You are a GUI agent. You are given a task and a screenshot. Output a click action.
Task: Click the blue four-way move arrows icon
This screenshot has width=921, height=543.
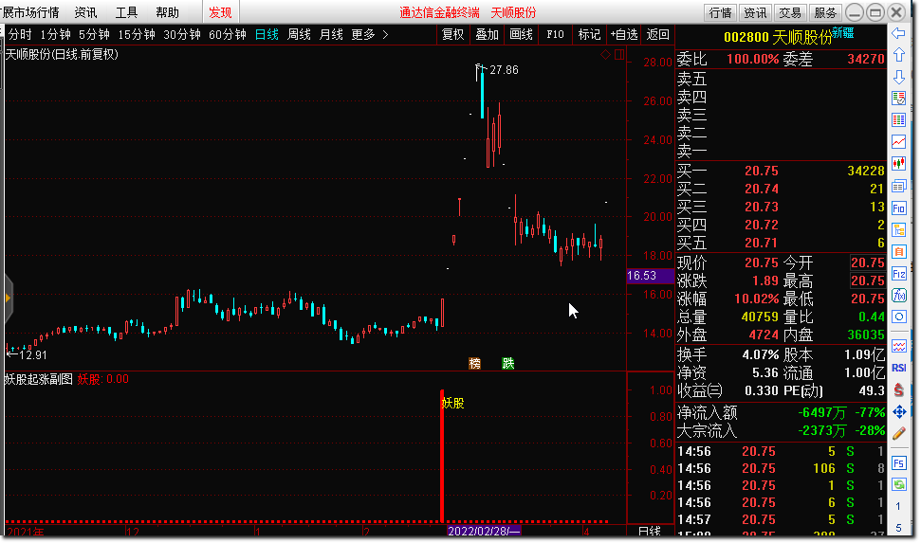(898, 411)
